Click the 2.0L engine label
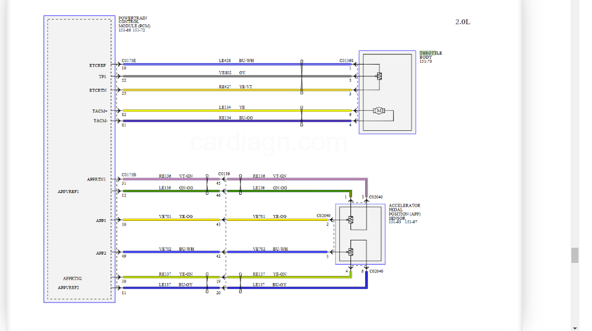This screenshot has width=592, height=331. (x=462, y=22)
